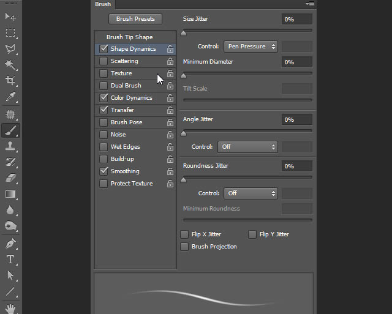This screenshot has width=392, height=314.
Task: Open Roundness Jitter Control dropdown
Action: (x=251, y=193)
